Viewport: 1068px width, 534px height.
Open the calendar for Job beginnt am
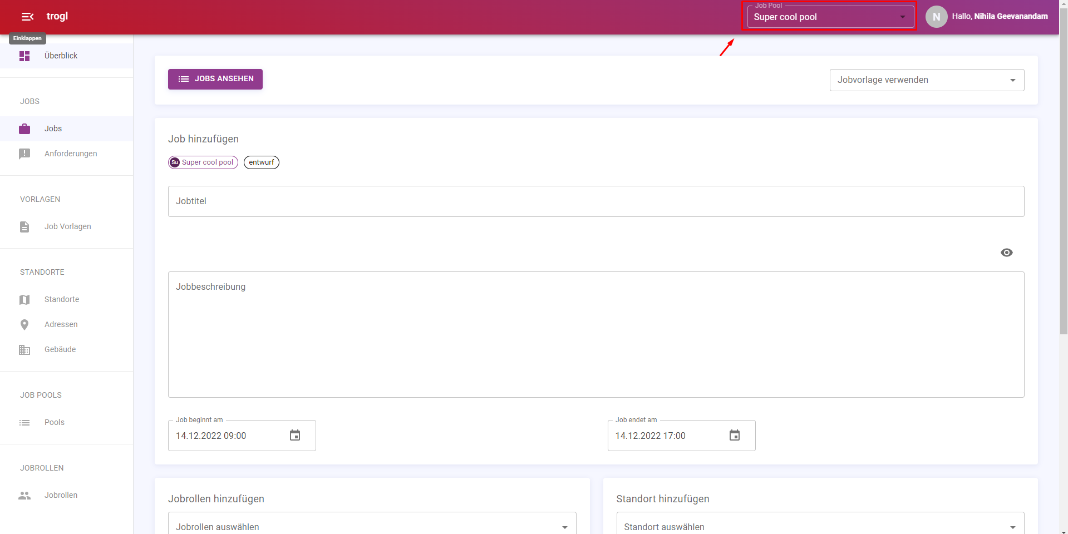click(295, 436)
